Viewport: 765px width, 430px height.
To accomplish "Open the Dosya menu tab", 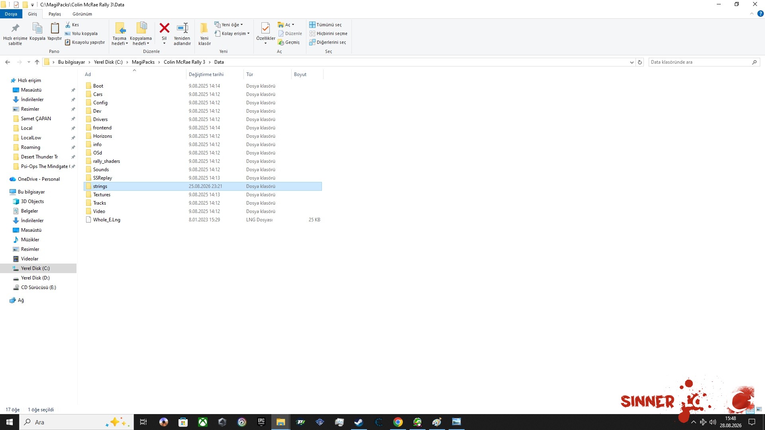I will 11,14.
